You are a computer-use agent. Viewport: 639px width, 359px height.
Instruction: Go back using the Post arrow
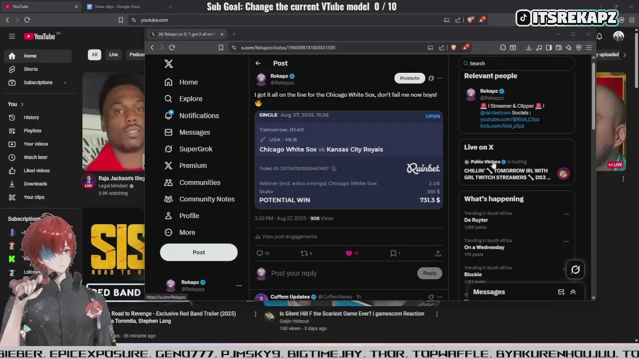(x=258, y=63)
